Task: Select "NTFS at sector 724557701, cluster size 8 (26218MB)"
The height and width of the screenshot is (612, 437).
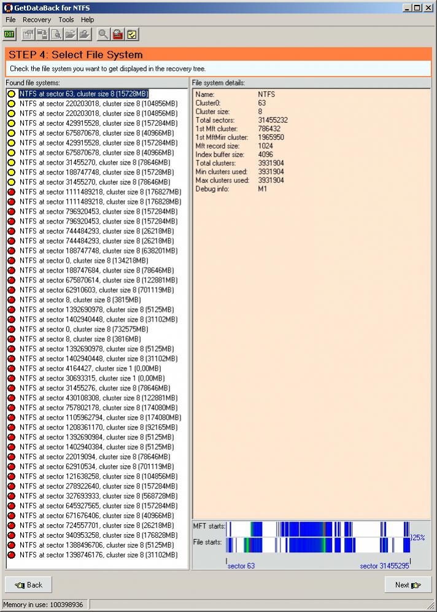Action: click(97, 525)
